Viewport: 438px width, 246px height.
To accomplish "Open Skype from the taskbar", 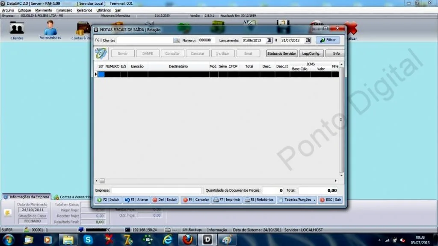I will 88,240.
